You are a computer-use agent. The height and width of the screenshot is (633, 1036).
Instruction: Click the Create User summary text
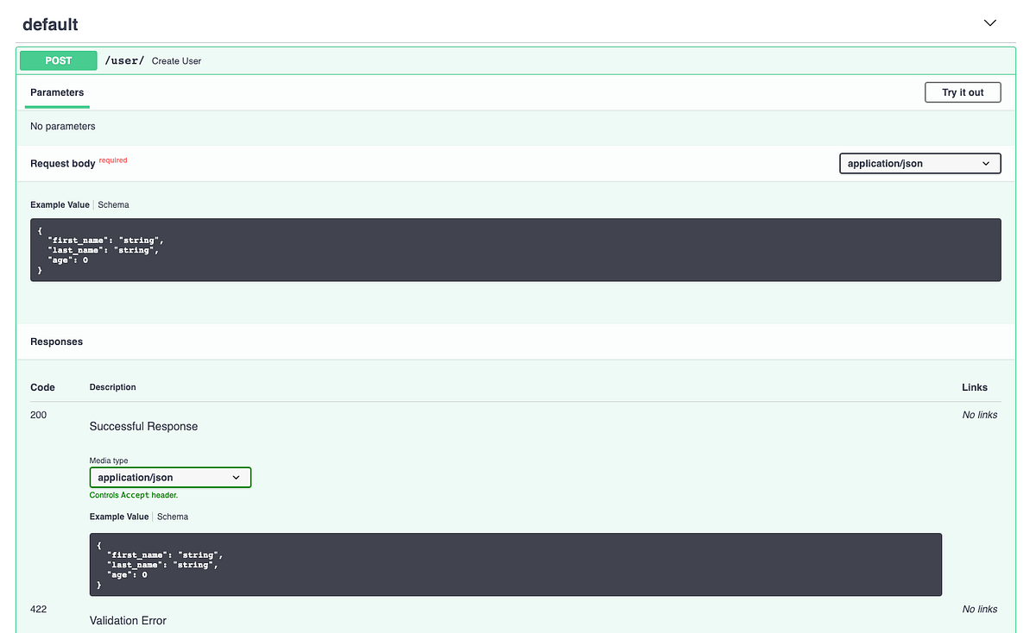point(176,60)
